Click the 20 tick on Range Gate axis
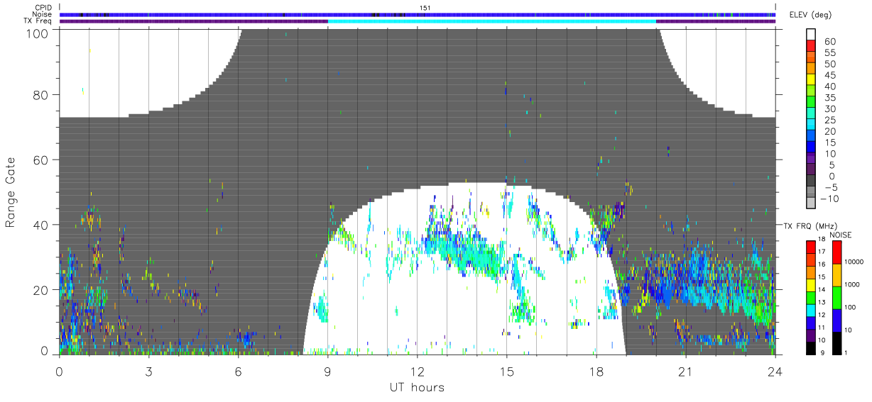872x402 pixels. point(42,290)
